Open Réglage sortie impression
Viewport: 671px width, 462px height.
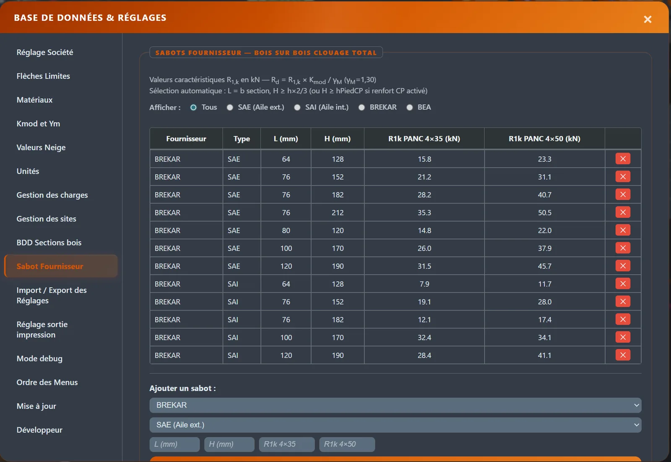tap(61, 330)
